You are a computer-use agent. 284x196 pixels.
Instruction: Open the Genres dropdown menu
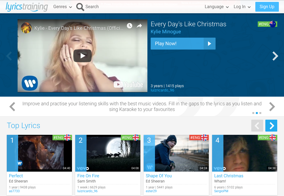click(x=63, y=7)
